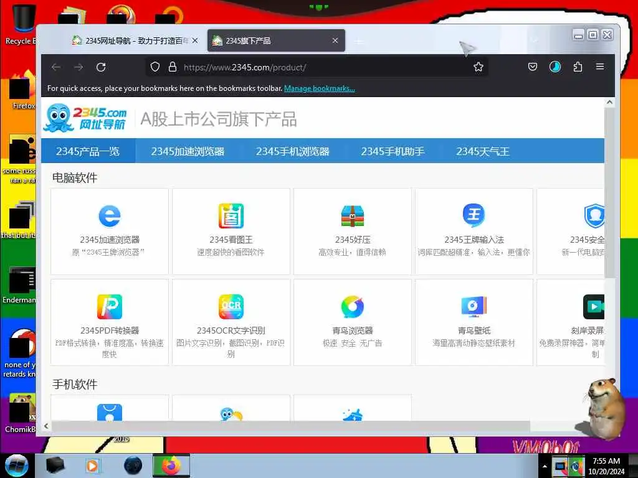Click the 青鸟壁纸 monitor icon
Screen dimensions: 638x478
tap(474, 306)
